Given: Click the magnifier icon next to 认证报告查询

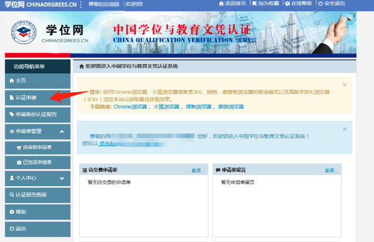Looking at the screenshot, I should (x=12, y=195).
